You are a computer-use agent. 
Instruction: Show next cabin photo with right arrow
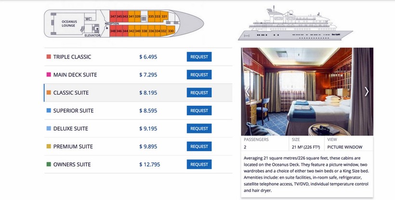coord(367,91)
